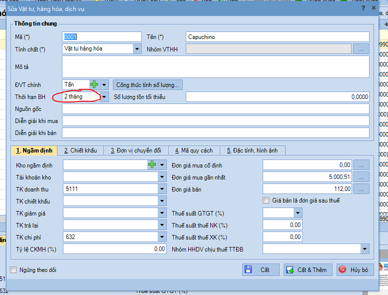The image size is (388, 295).
Task: Switch to the 3. Đơn vị chuyển đổi tab
Action: [x=136, y=150]
